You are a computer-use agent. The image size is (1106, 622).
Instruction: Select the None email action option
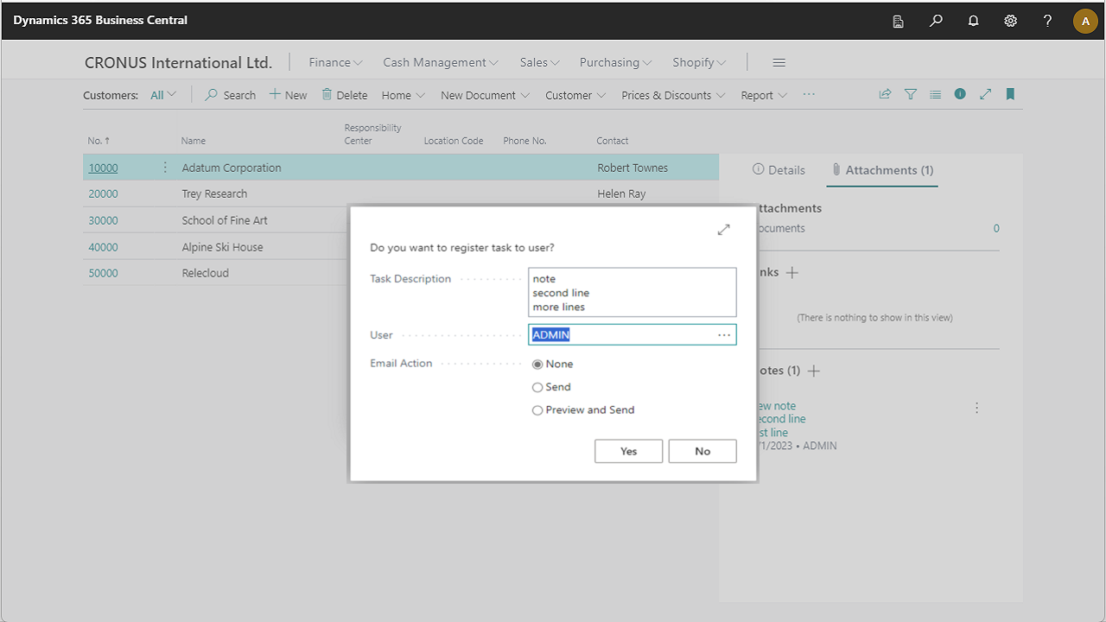(537, 365)
